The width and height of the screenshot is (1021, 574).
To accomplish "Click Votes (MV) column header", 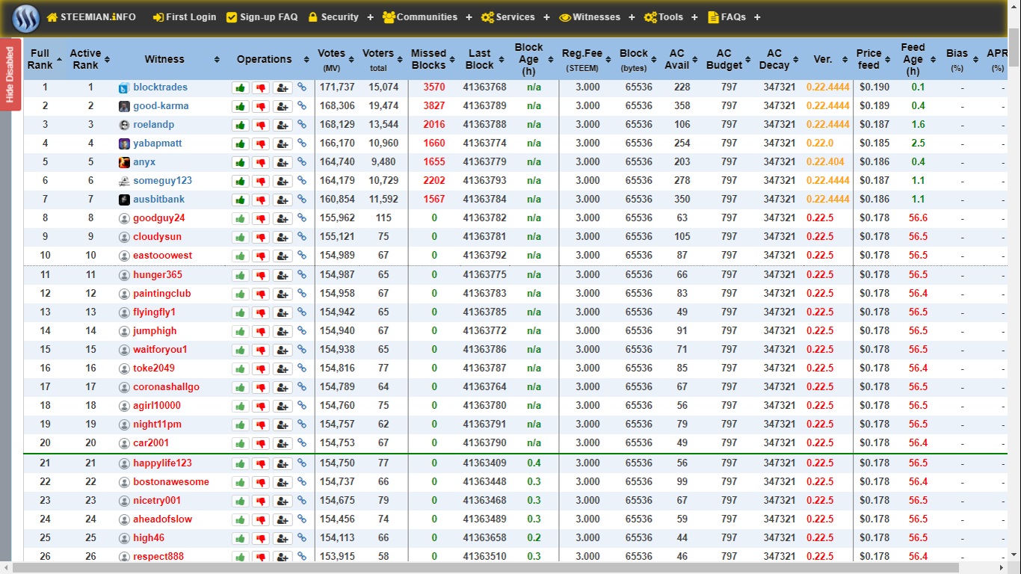I will [x=332, y=59].
